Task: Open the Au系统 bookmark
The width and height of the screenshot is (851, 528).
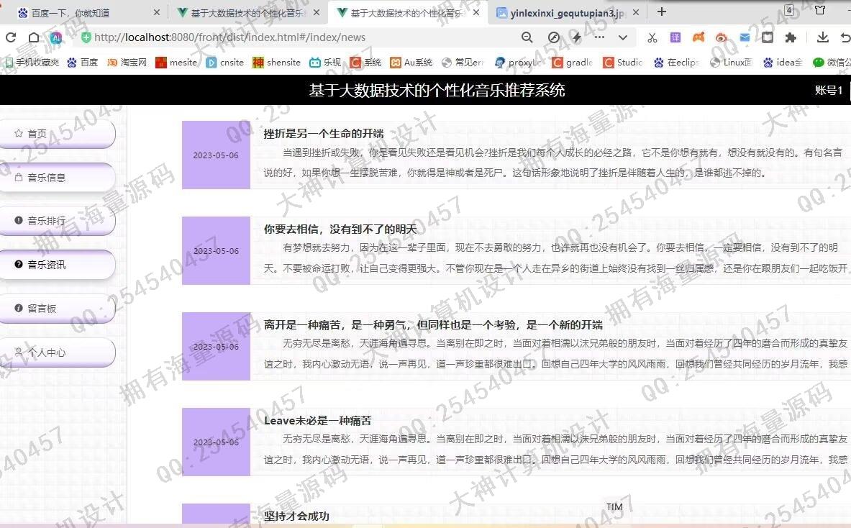Action: pyautogui.click(x=411, y=63)
